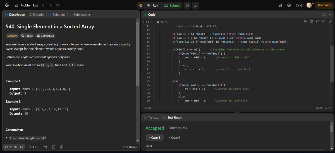Image resolution: width=335 pixels, height=153 pixels.
Task: Expand the Topics tag
Action: pos(27,36)
